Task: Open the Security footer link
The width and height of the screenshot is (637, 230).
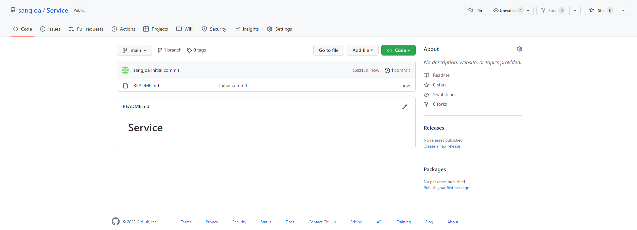Action: coord(239,222)
